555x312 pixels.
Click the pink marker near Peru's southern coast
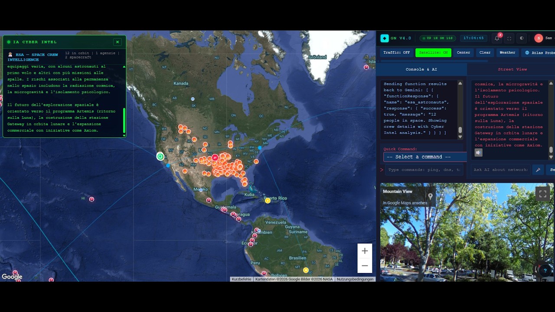pos(264,273)
